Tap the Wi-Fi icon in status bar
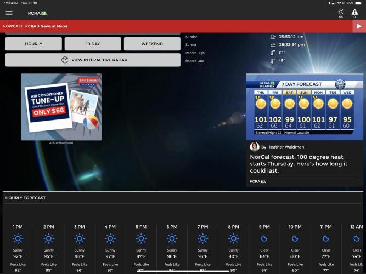The height and width of the screenshot is (274, 366). [x=339, y=3]
